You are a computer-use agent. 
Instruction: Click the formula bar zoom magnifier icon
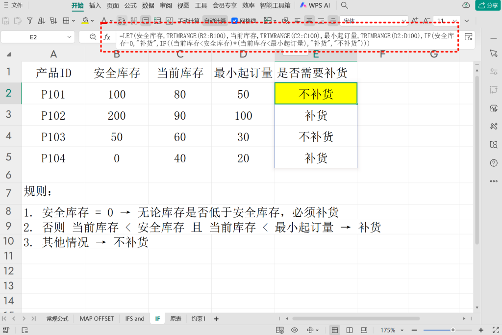pos(93,37)
